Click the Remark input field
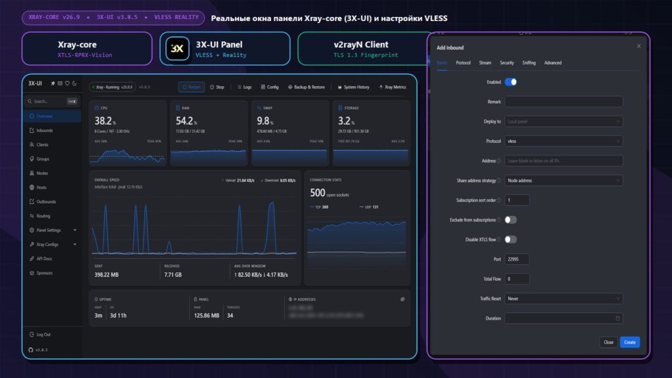The width and height of the screenshot is (672, 378). 564,102
